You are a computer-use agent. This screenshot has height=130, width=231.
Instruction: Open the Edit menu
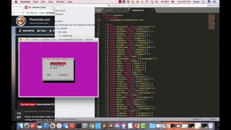(x=43, y=2)
